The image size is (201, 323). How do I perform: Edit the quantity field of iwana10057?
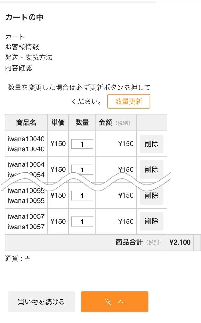pos(82,222)
